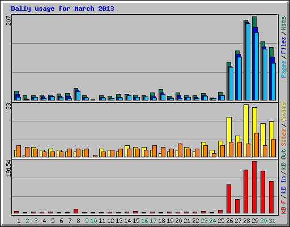Viewport: 290px width, 227px height.
Task: Click the Sites legend label
Action: 283,137
